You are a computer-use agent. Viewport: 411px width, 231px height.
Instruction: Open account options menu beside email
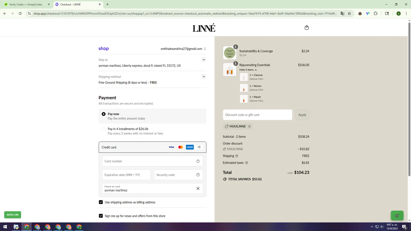[x=205, y=49]
